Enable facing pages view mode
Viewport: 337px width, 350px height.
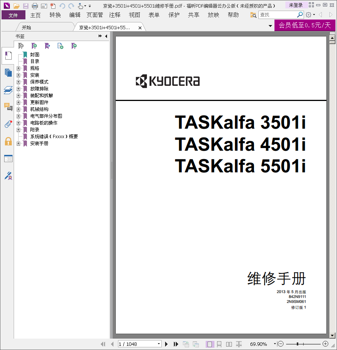(x=229, y=344)
